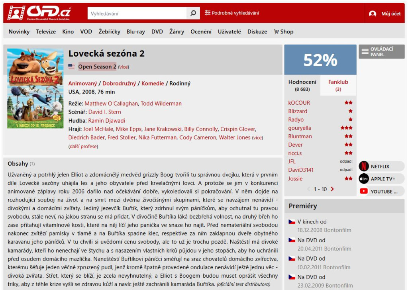Click the ČSFD.cz logo
The width and height of the screenshot is (408, 290).
click(39, 13)
